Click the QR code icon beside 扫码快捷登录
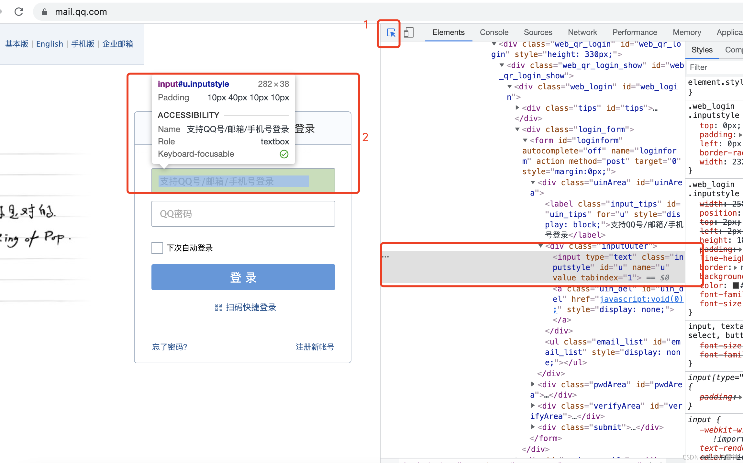 point(218,307)
